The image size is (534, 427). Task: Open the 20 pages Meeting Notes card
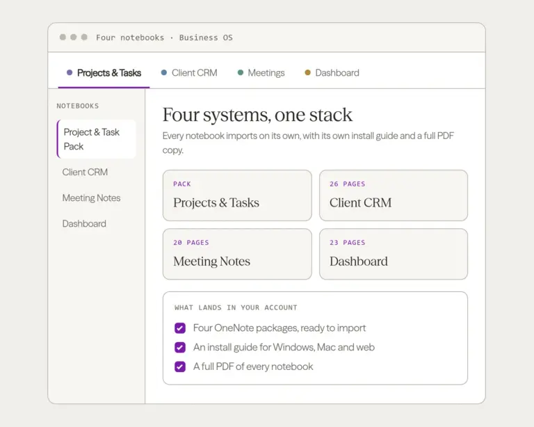[237, 254]
